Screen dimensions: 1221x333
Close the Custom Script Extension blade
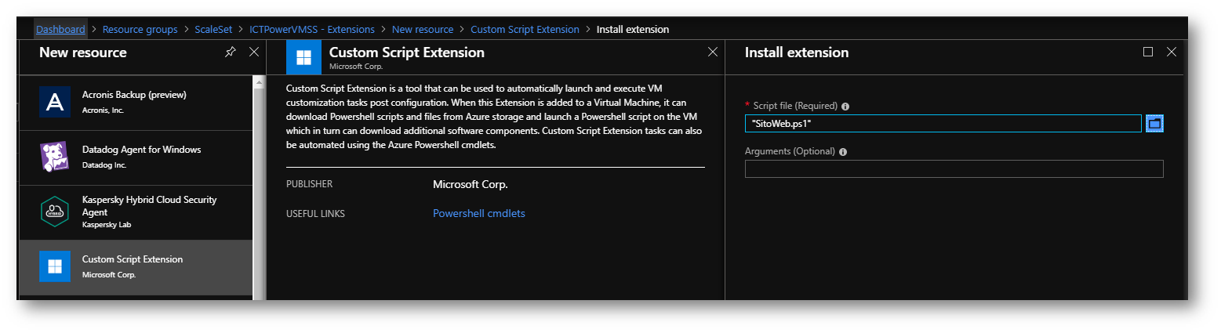[x=713, y=52]
